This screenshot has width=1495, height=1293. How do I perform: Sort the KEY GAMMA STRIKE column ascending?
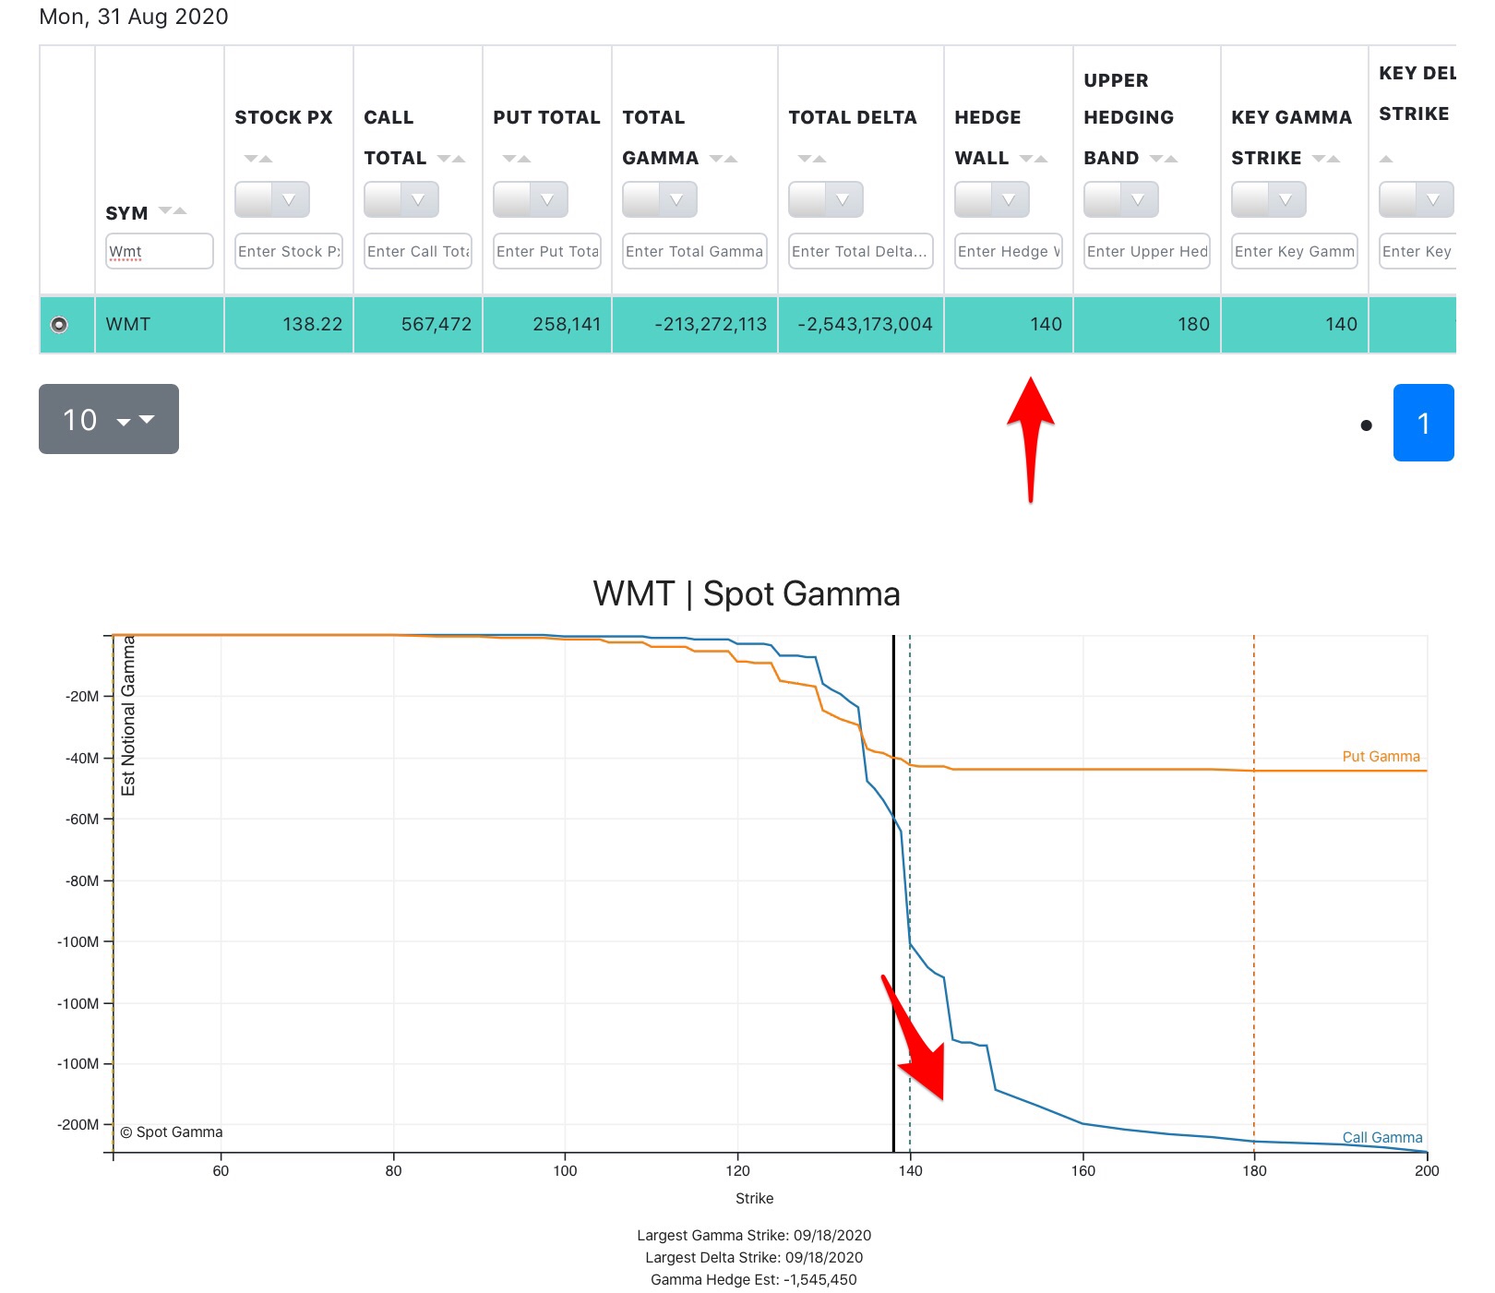coord(1333,157)
